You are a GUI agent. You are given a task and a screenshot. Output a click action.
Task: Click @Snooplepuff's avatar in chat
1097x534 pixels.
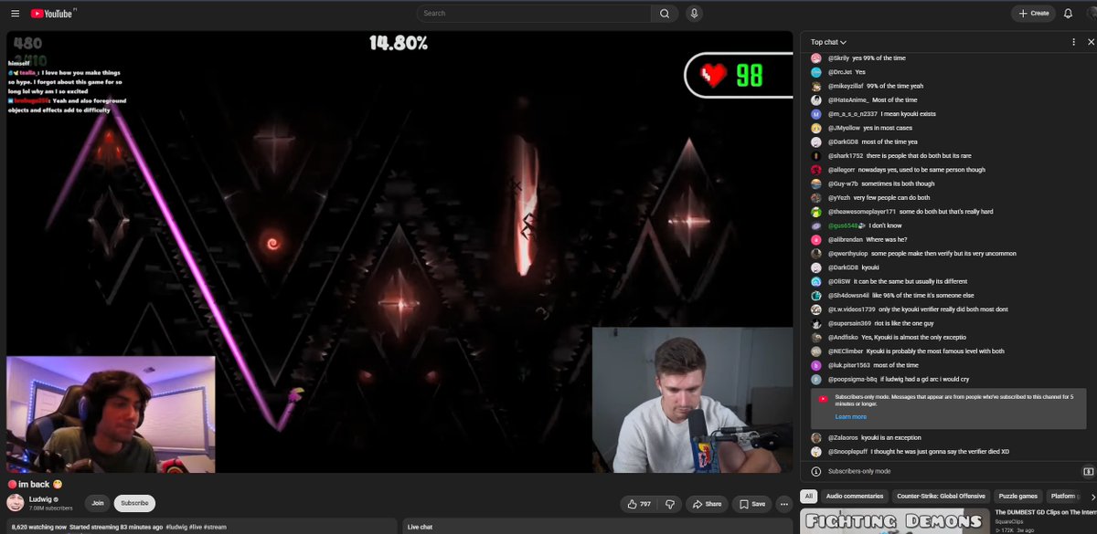(x=816, y=452)
